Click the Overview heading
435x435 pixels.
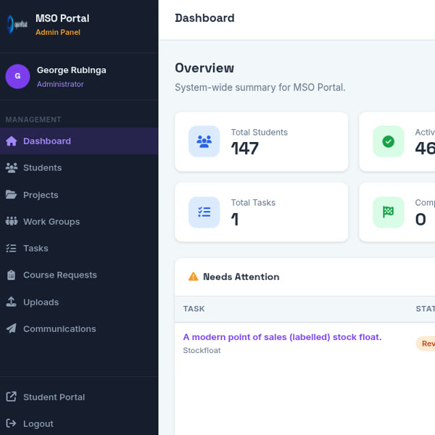pos(204,68)
